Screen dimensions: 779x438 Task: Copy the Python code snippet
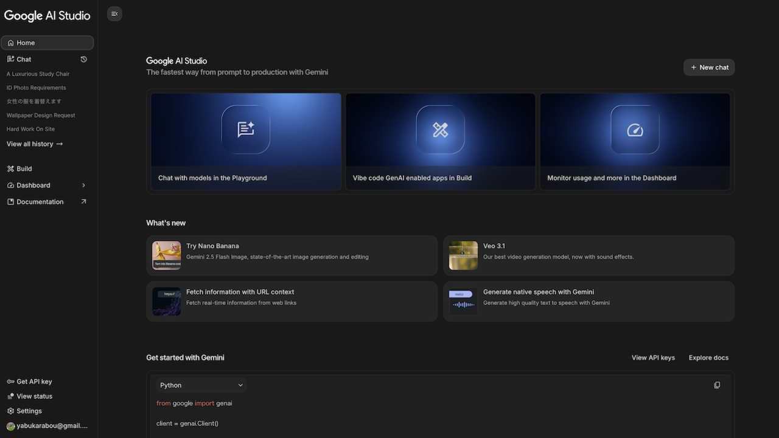(x=717, y=385)
